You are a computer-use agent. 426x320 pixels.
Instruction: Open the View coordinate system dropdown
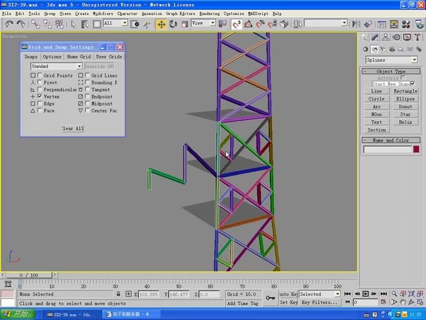click(x=203, y=23)
